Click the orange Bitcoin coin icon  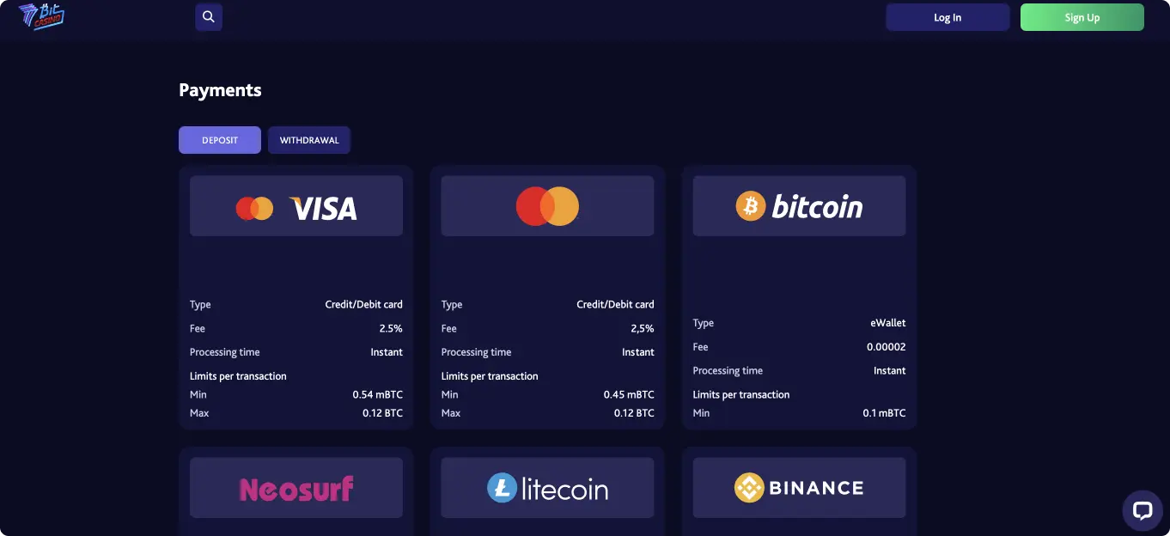750,206
